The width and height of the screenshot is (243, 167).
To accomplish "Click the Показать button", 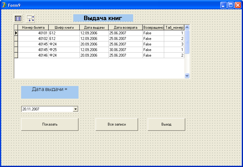I will 50,124.
